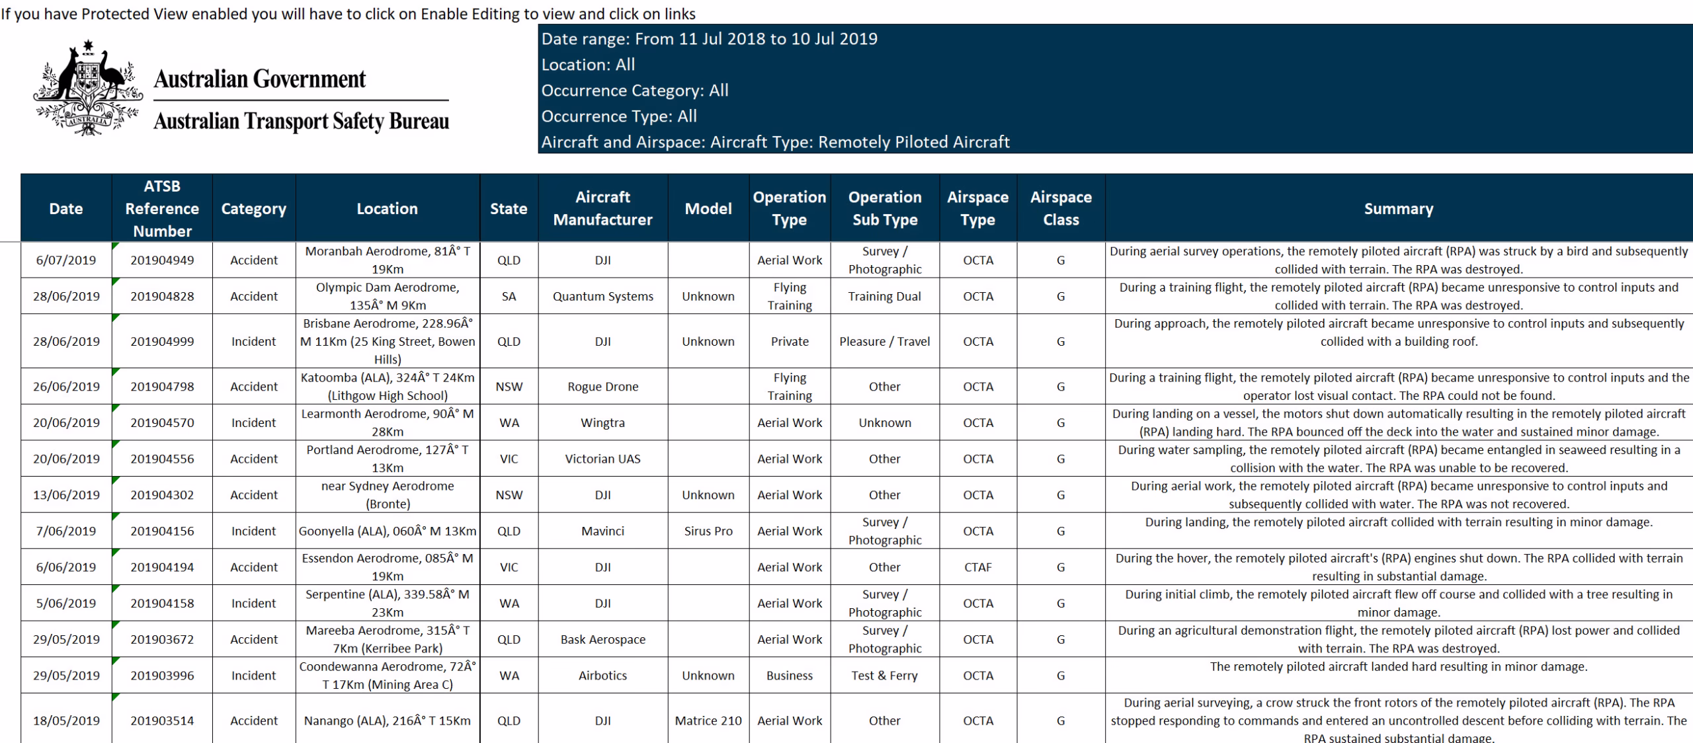
Task: Select the Rogue Drone manufacturer cell
Action: [x=602, y=387]
